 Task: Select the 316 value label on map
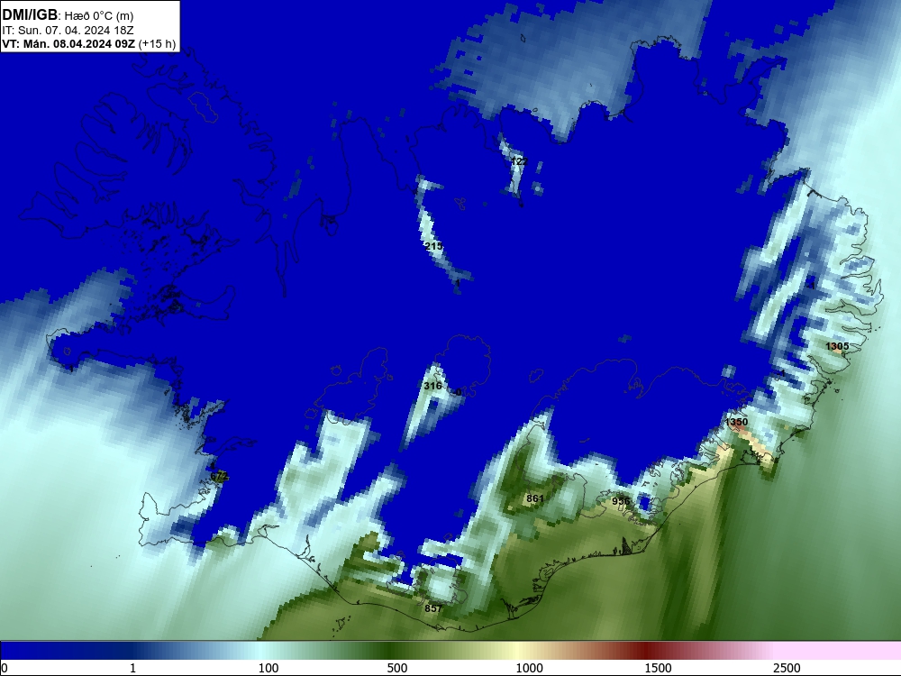coord(432,386)
